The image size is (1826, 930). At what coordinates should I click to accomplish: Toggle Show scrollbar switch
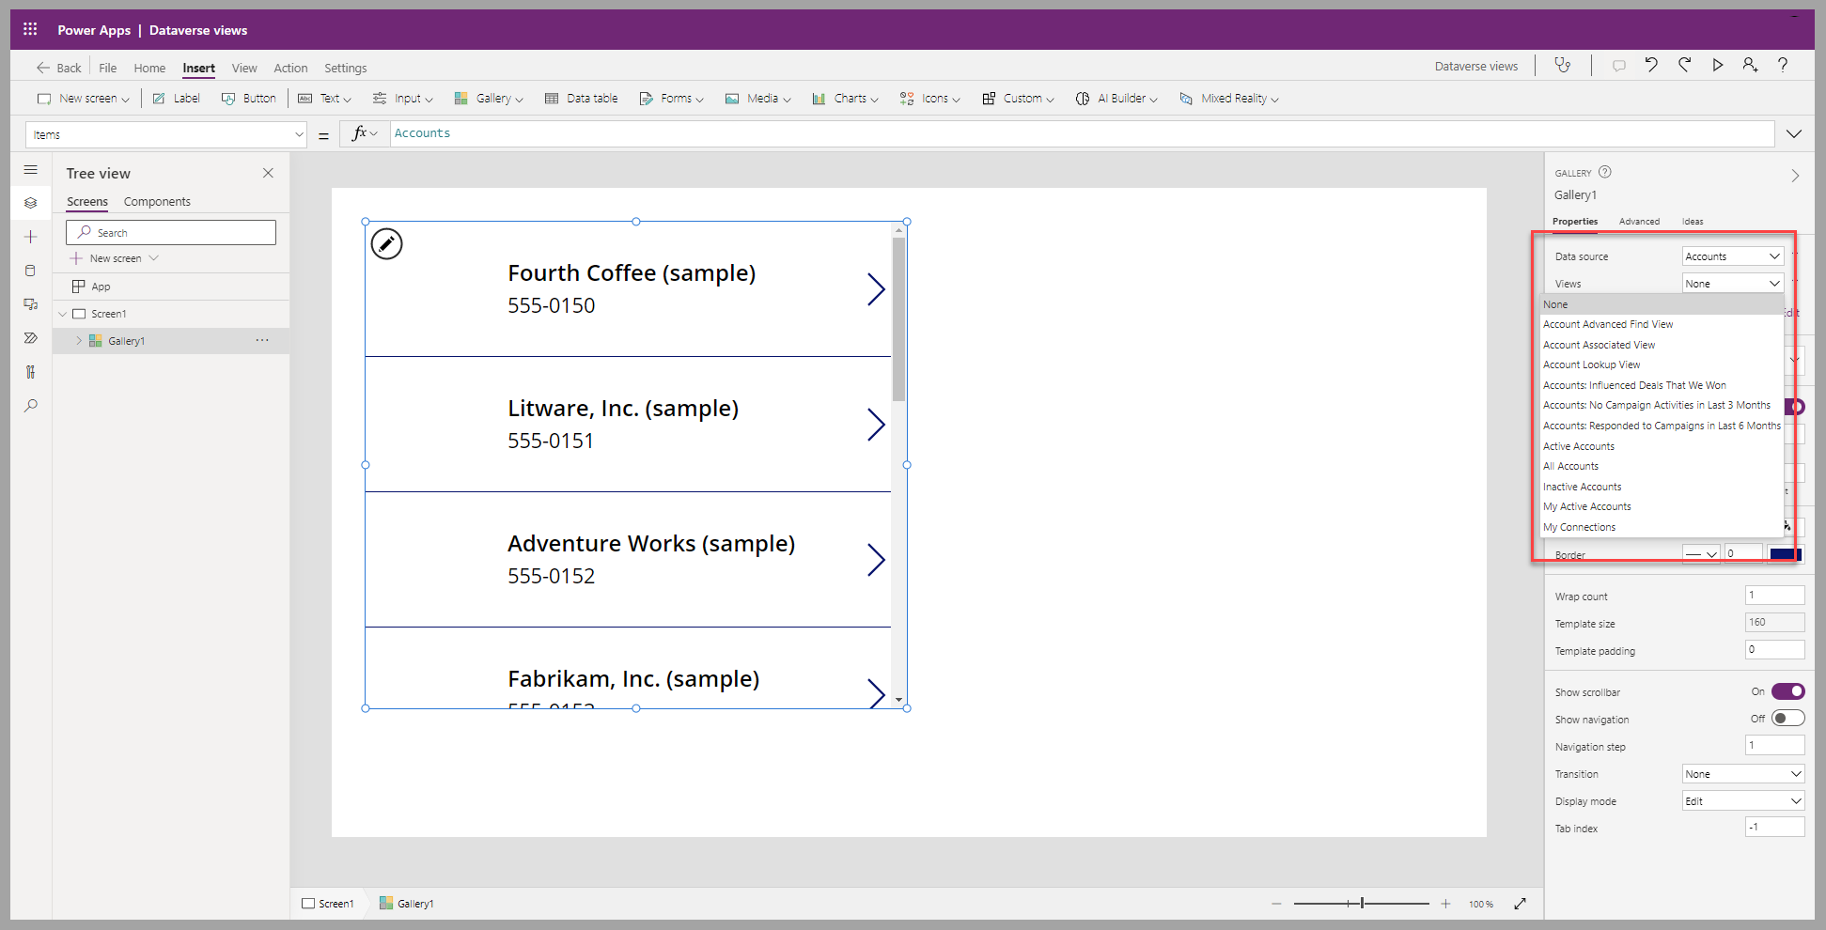click(1787, 691)
